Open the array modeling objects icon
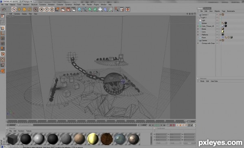244x148 pixels. [95, 9]
